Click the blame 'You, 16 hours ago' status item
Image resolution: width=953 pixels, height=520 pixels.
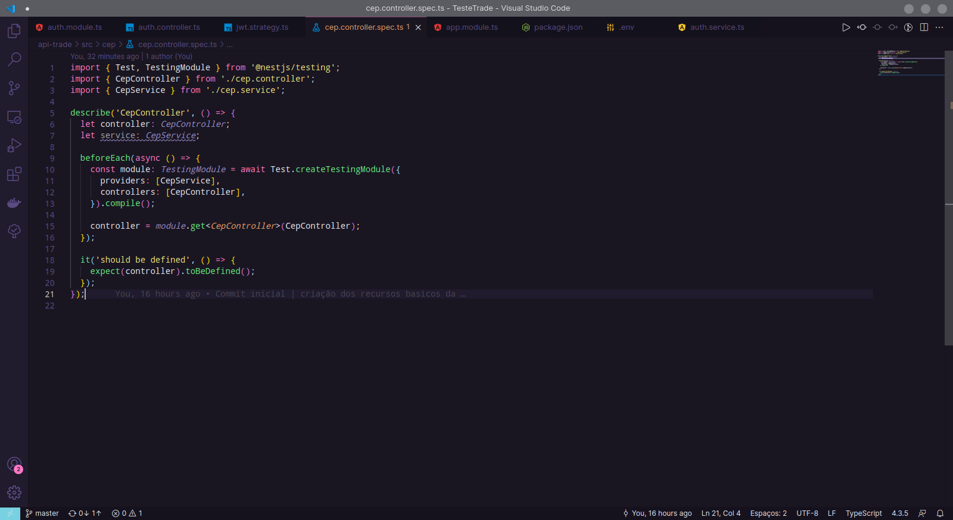pos(657,513)
